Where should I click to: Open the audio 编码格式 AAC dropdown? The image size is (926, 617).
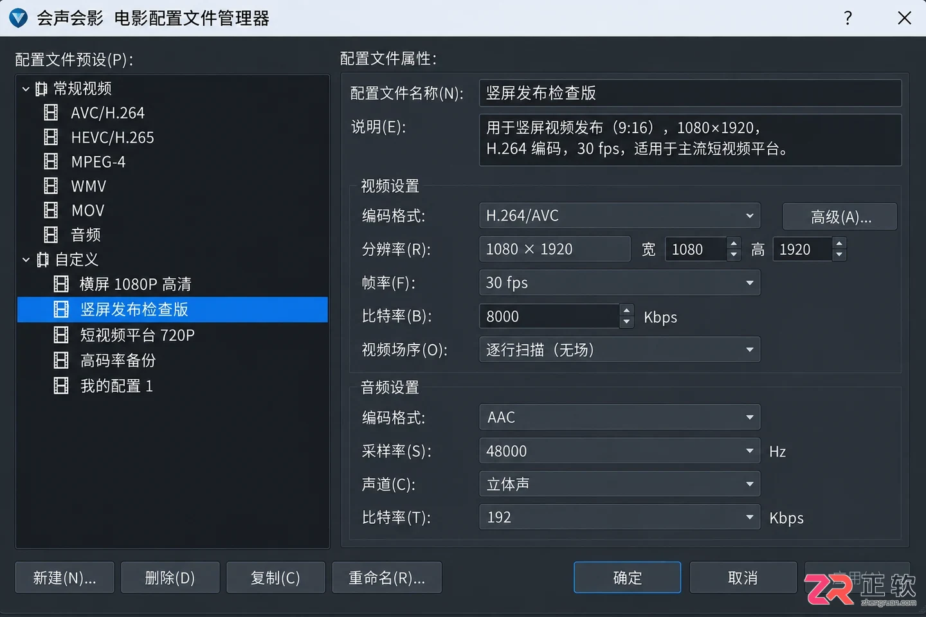pyautogui.click(x=619, y=417)
